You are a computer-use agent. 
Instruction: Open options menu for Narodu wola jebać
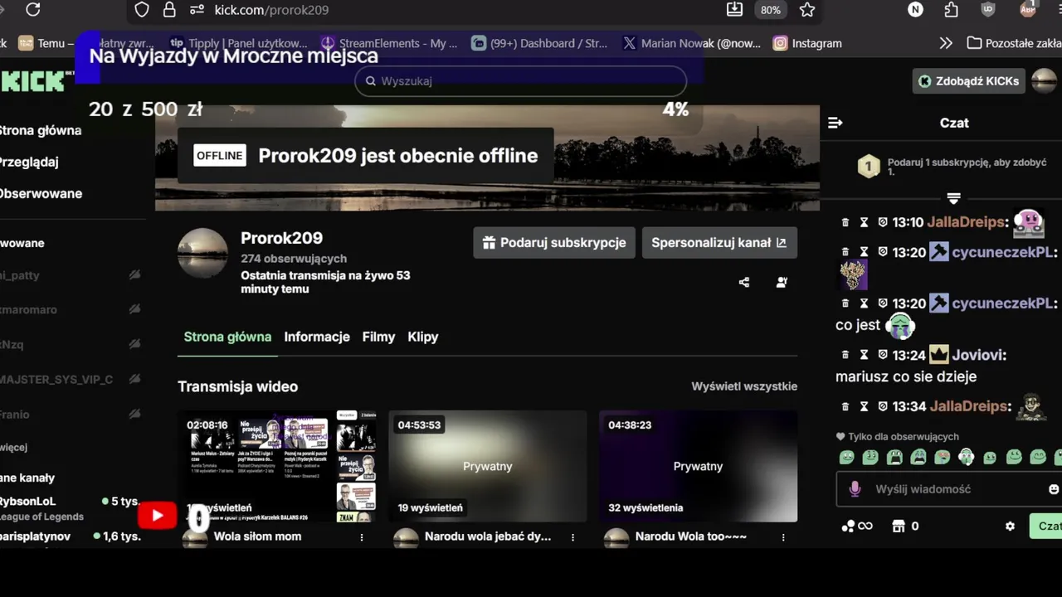(572, 537)
